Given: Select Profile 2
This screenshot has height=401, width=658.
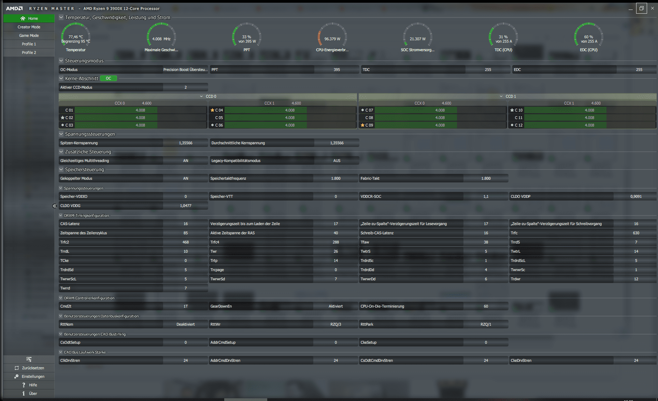Looking at the screenshot, I should 29,53.
